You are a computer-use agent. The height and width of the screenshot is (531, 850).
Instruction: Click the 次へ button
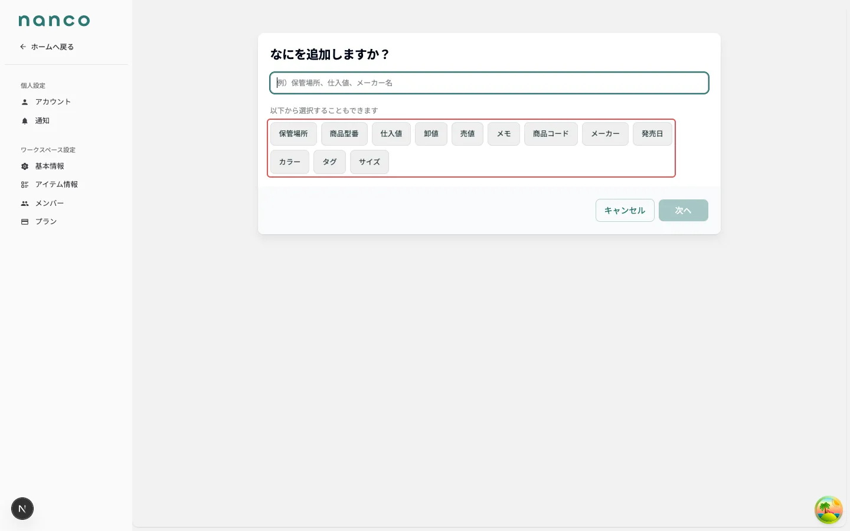click(684, 211)
